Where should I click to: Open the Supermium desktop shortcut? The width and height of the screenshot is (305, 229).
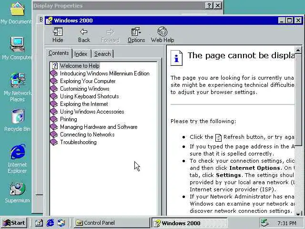[17, 189]
